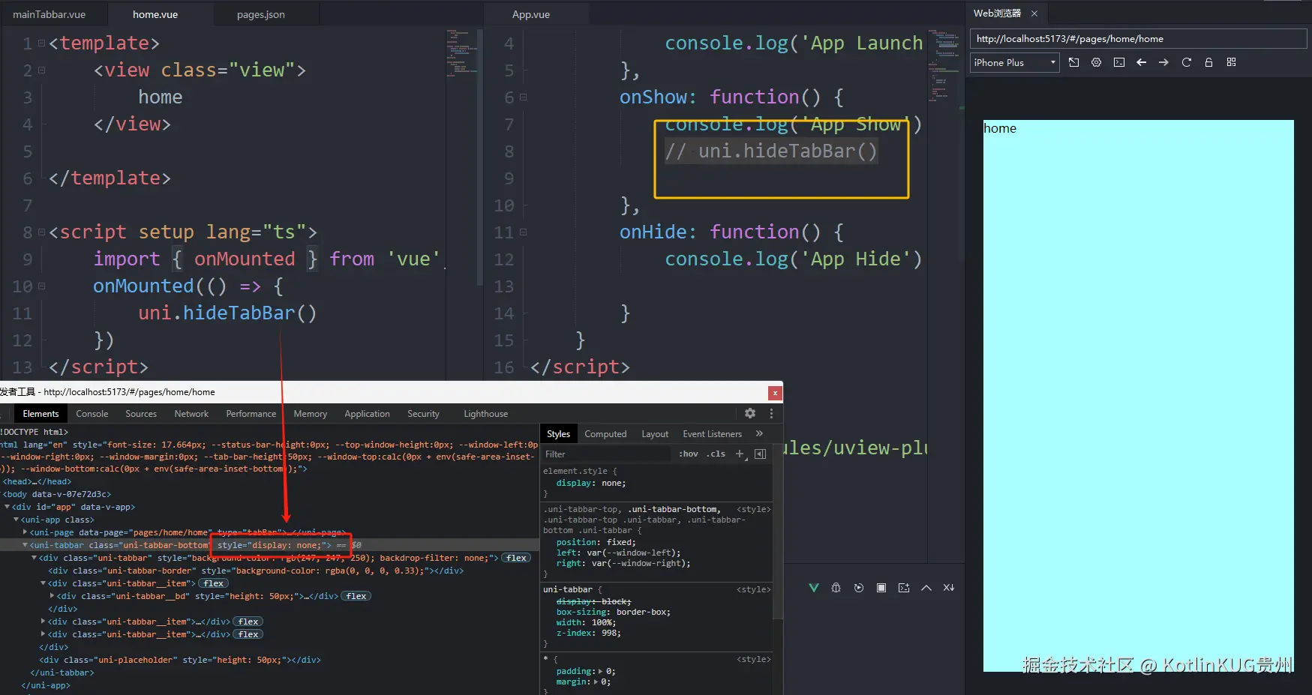Switch to the Computed styles tab
This screenshot has width=1312, height=695.
click(605, 434)
